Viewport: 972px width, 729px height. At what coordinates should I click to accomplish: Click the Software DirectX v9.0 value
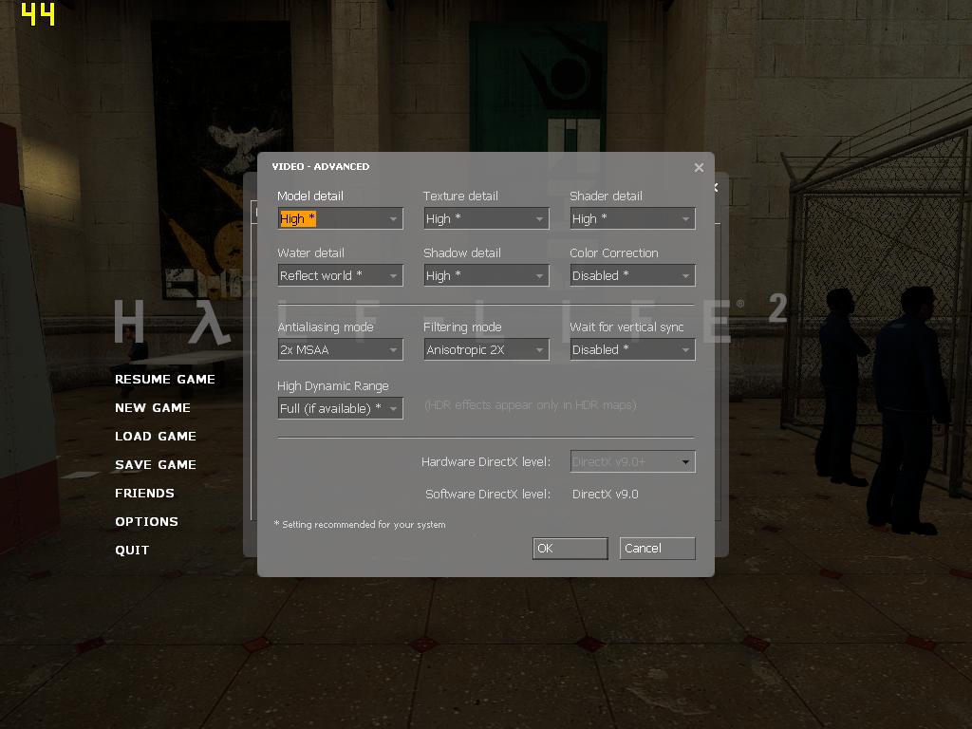point(605,494)
